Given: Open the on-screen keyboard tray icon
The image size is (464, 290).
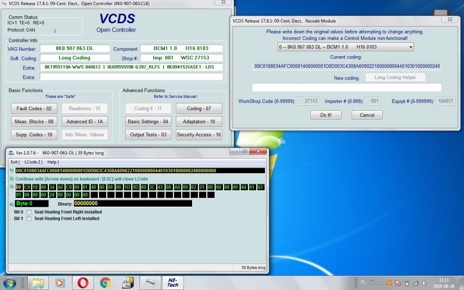Looking at the screenshot, I should pyautogui.click(x=372, y=283).
